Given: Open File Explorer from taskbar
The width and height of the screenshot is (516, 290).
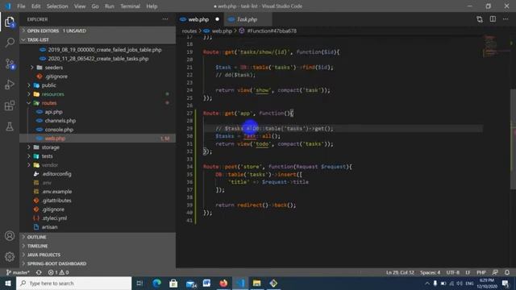Looking at the screenshot, I should pos(256,283).
